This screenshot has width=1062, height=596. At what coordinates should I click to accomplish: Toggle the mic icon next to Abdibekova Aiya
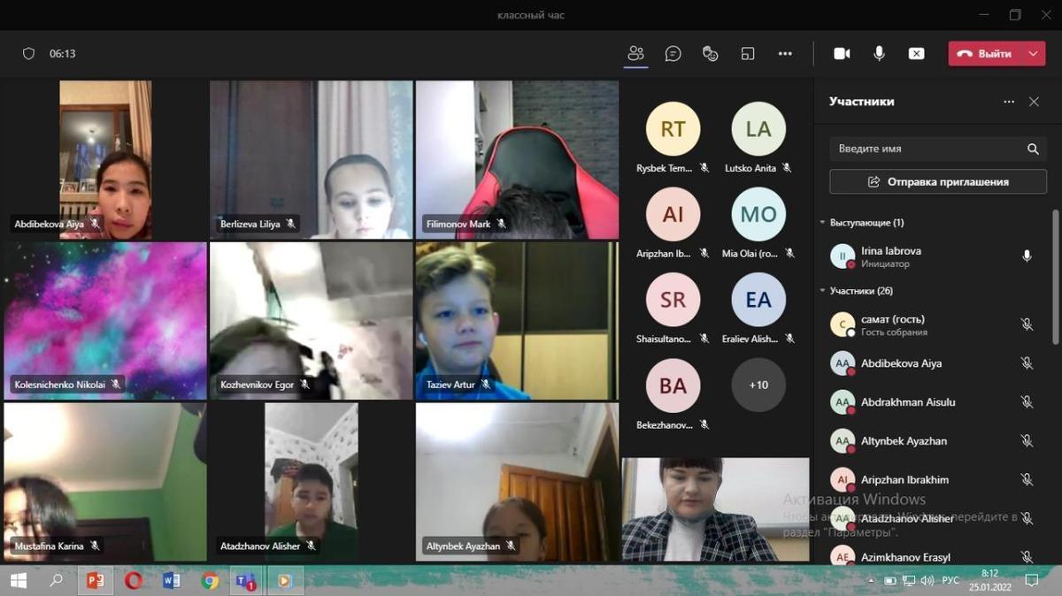(1027, 363)
